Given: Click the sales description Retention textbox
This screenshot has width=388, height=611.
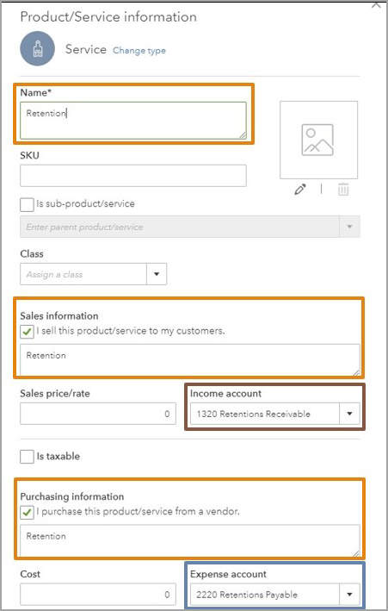Looking at the screenshot, I should [x=190, y=359].
